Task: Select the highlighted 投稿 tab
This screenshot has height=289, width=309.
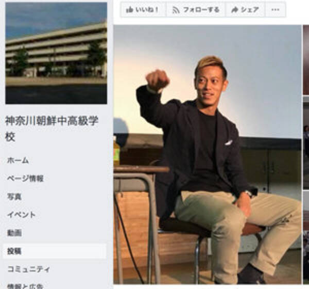Action: [x=55, y=251]
